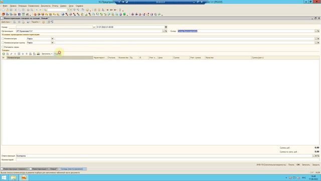Click the magnifier icon of the Склад field

pyautogui.click(x=318, y=31)
